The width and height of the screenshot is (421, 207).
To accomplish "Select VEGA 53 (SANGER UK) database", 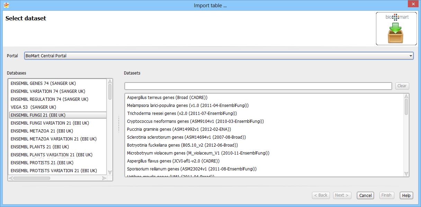I will [x=58, y=107].
